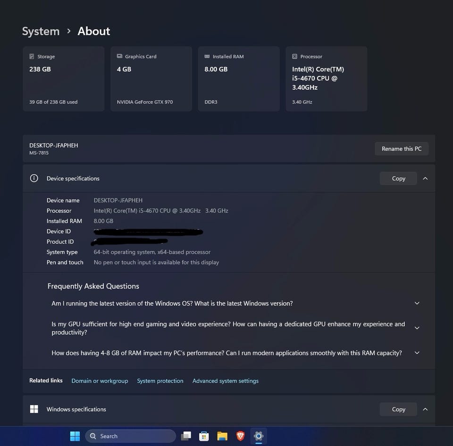Click the System type label
453x446 pixels.
(x=62, y=252)
